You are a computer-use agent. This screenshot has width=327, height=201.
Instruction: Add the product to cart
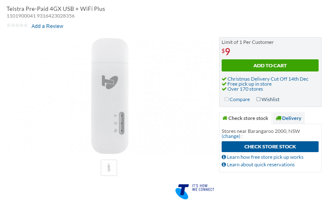coord(270,66)
